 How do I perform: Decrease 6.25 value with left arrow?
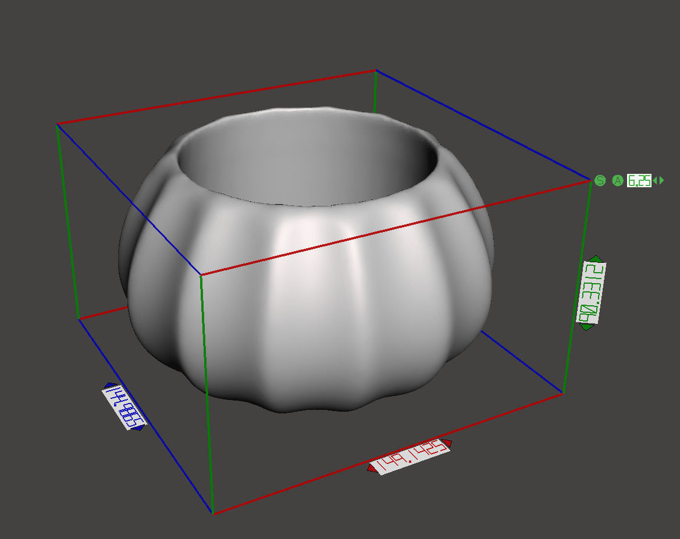[x=655, y=180]
